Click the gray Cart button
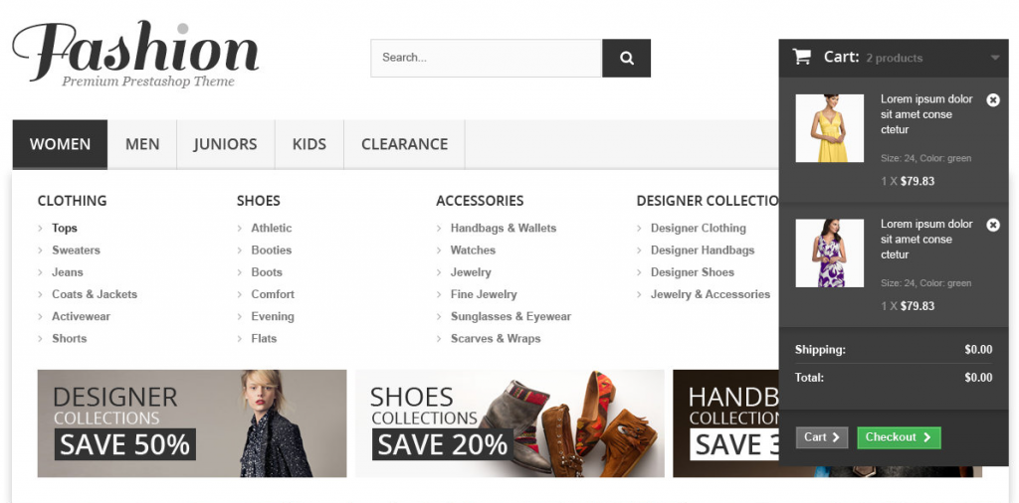1019x503 pixels. (822, 437)
